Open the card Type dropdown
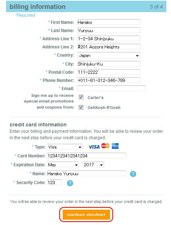This screenshot has width=171, height=225. 65,147
